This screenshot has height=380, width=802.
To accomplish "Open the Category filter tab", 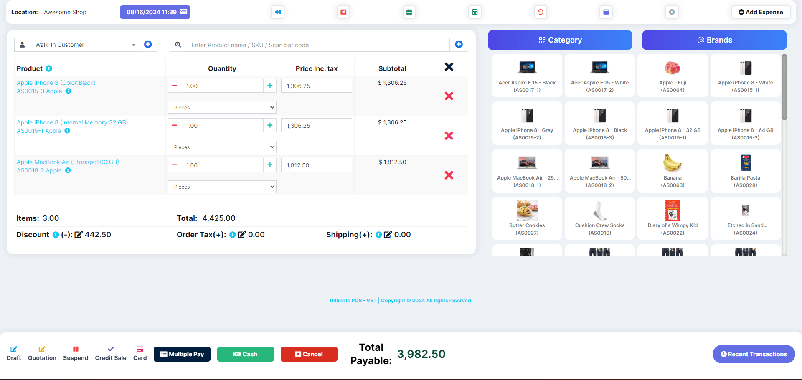I will point(560,40).
